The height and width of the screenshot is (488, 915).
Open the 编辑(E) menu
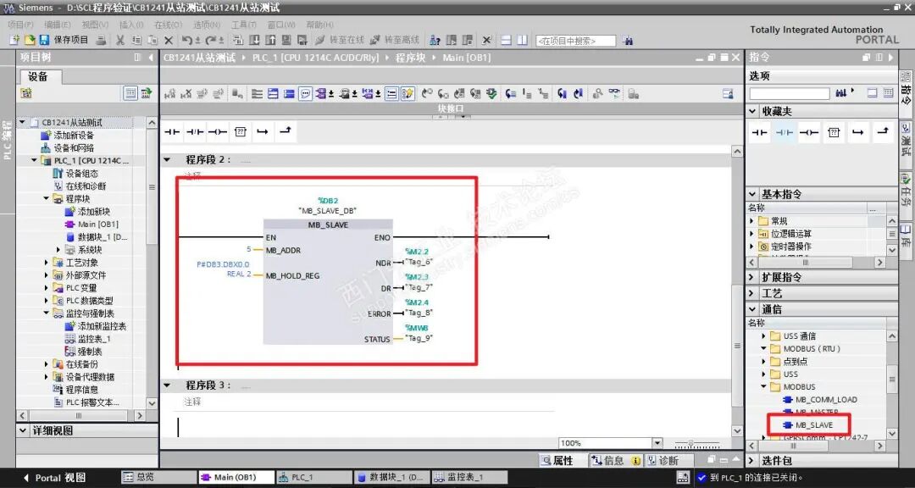point(58,25)
